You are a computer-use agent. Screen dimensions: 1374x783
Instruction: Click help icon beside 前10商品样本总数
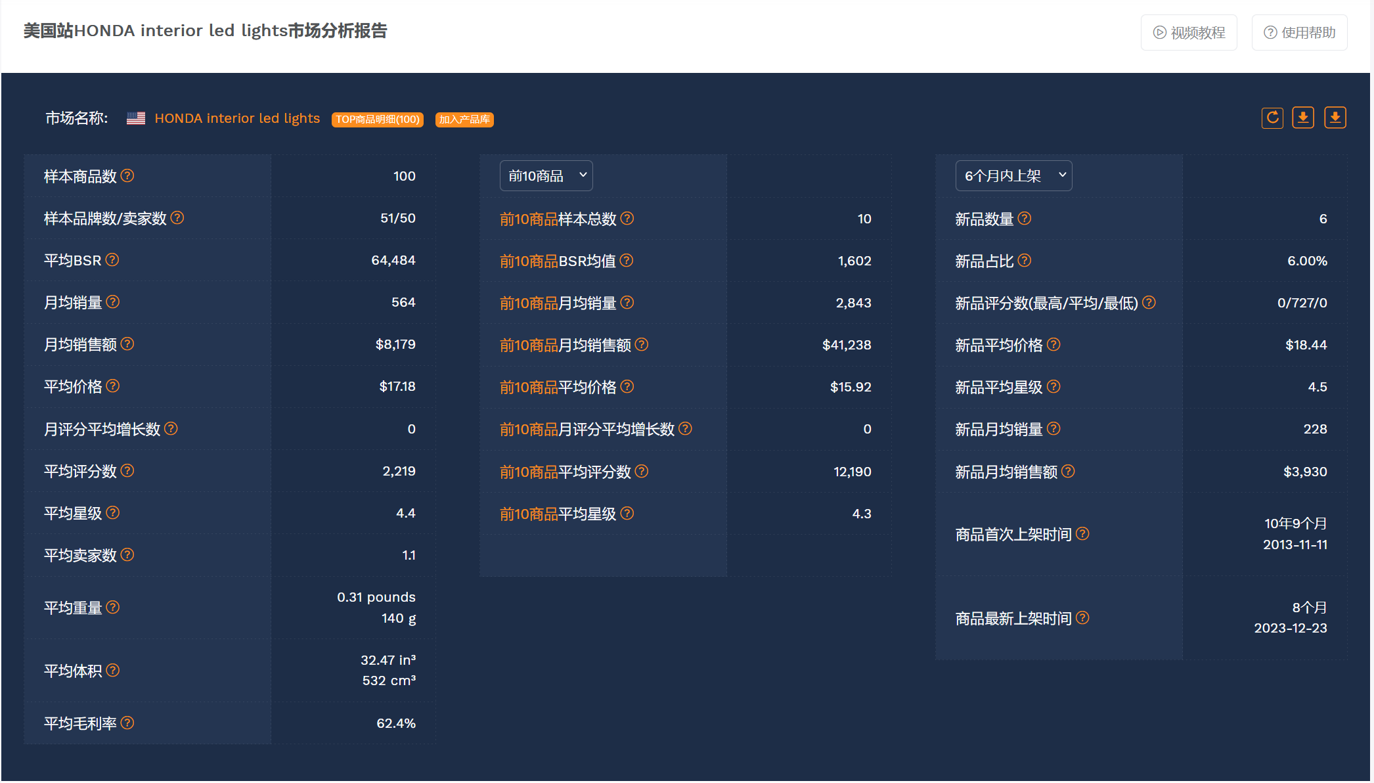pos(627,219)
